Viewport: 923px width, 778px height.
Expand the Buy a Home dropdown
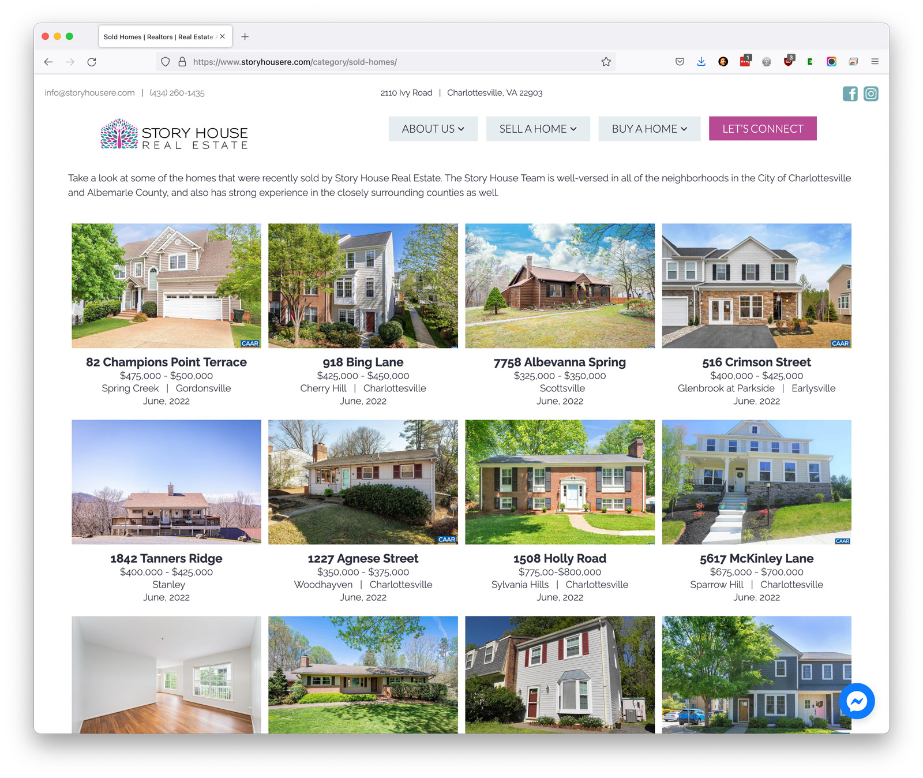click(x=650, y=129)
